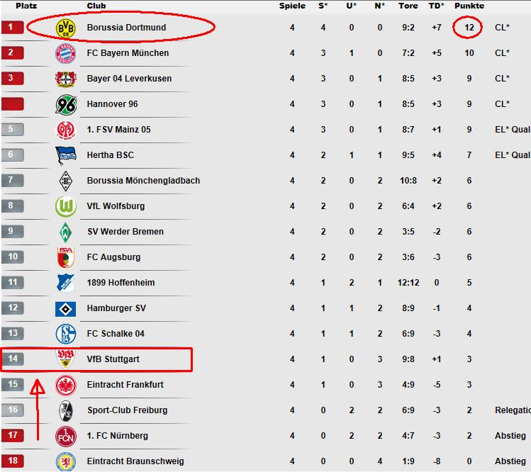Click the Borussia Dortmund club logo
The height and width of the screenshot is (472, 531).
[65, 28]
